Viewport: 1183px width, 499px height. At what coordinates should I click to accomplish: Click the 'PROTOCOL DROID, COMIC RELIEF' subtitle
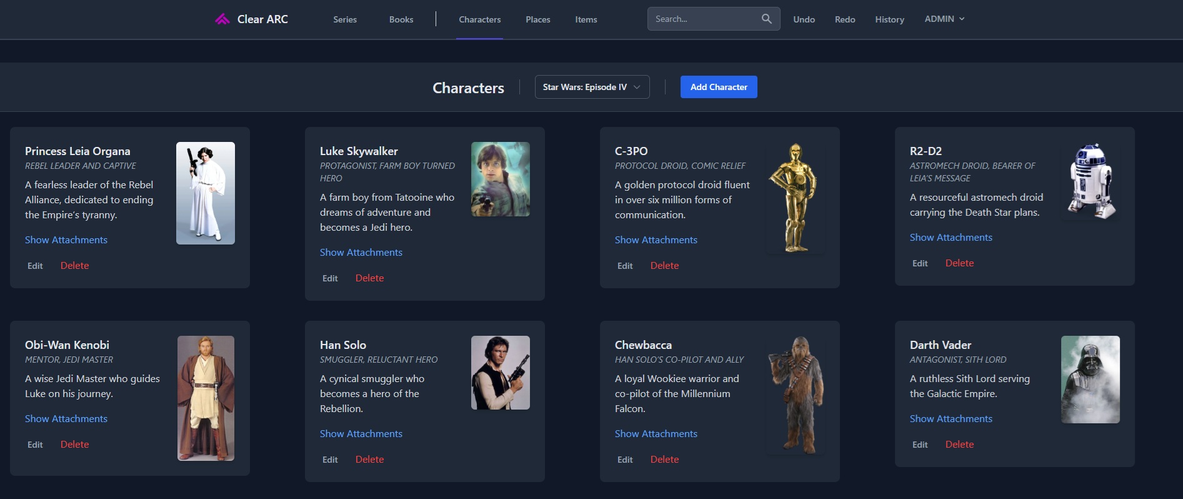tap(680, 166)
